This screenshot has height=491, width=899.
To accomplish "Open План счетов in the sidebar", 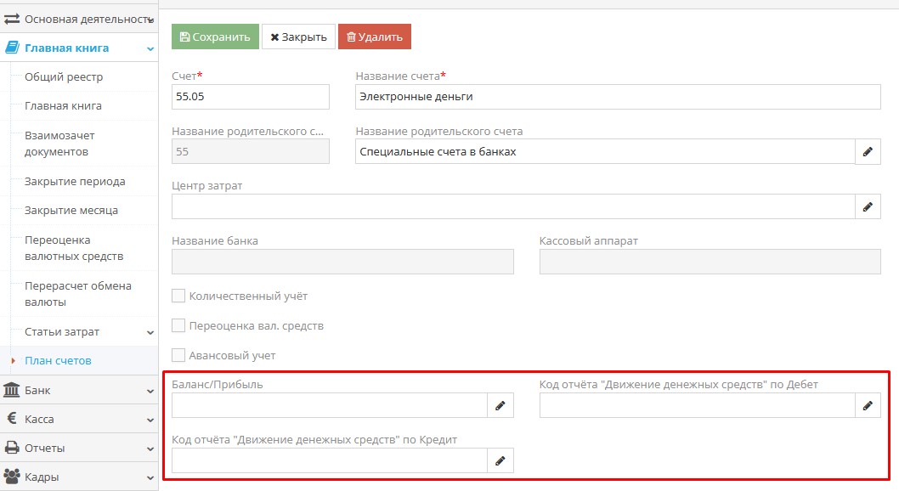I will (x=59, y=360).
